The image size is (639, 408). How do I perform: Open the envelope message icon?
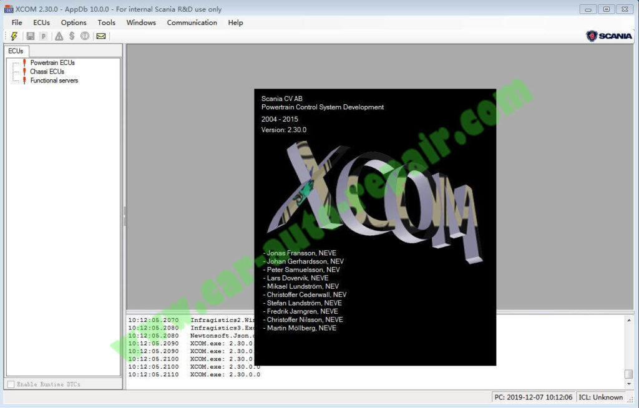pyautogui.click(x=100, y=36)
